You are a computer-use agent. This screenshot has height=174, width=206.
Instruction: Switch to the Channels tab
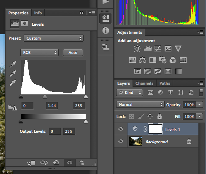pos(144,83)
